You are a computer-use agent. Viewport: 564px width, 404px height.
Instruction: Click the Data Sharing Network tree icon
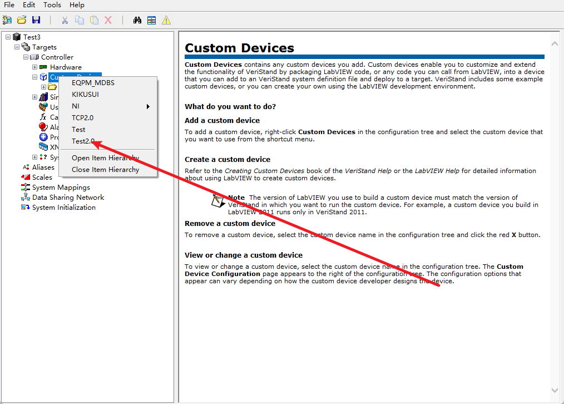pyautogui.click(x=26, y=197)
